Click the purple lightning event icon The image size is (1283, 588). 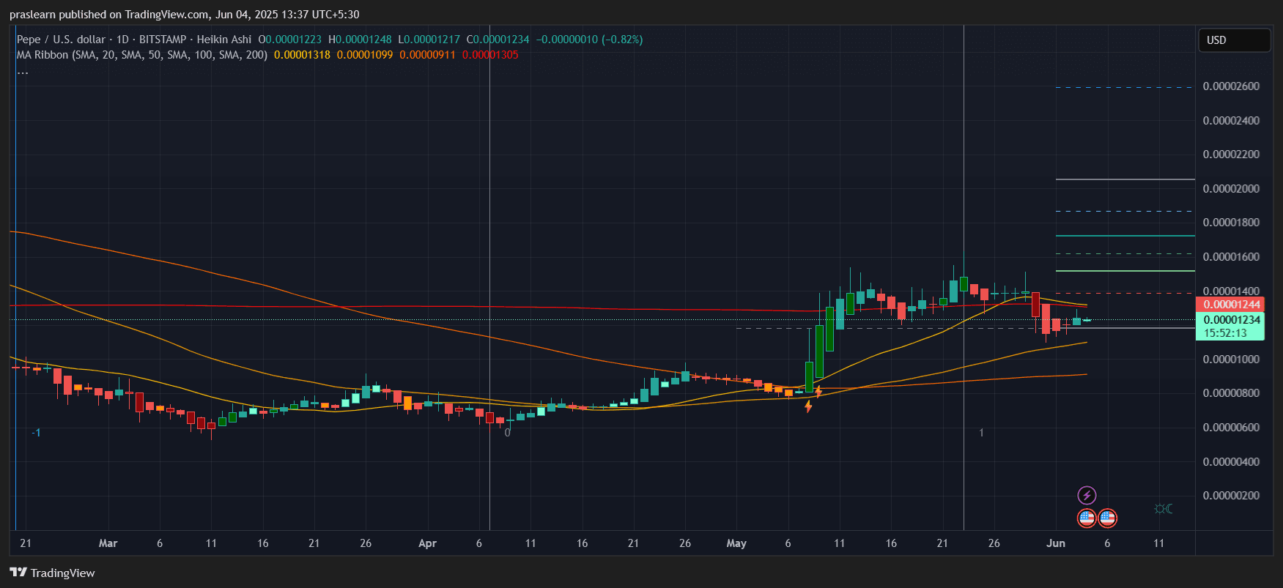tap(1087, 496)
